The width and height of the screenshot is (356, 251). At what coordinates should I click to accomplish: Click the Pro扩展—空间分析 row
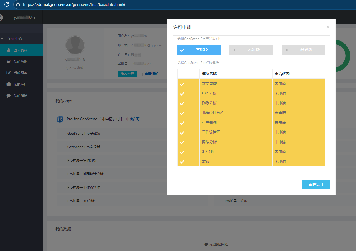point(132,160)
